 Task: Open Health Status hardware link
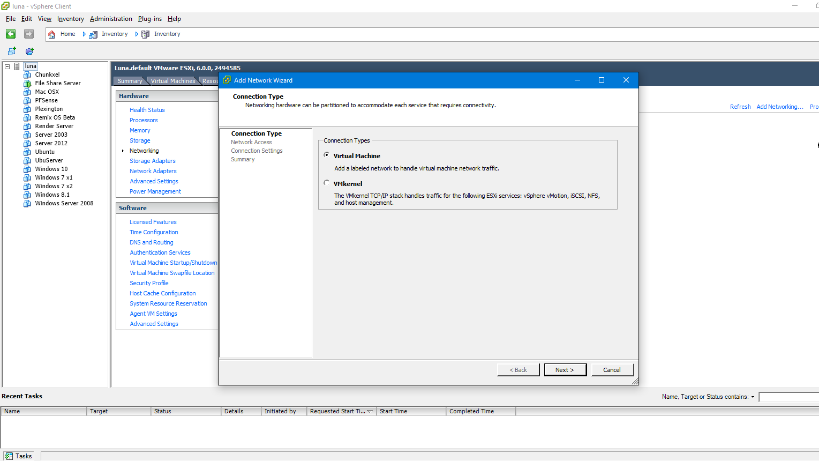tap(147, 110)
